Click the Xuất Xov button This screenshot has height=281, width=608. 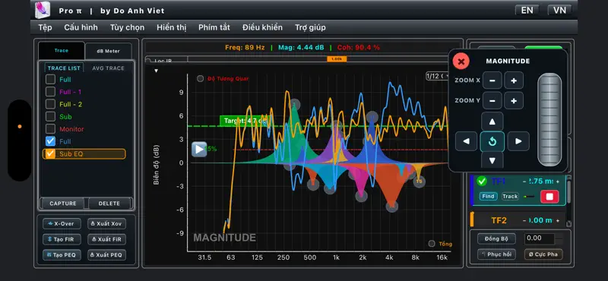(x=106, y=223)
